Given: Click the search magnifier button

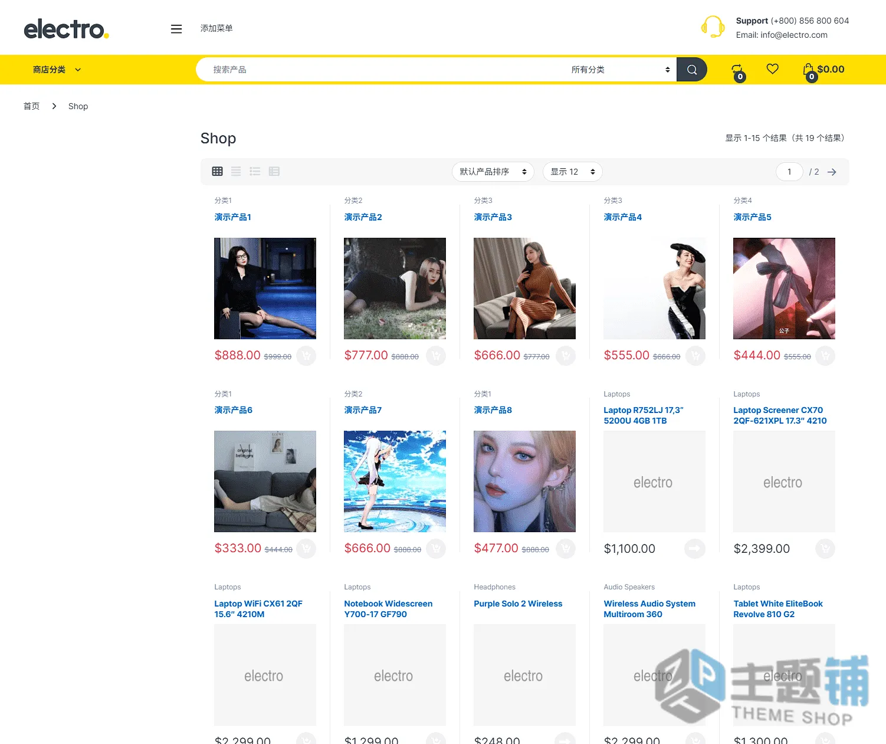Looking at the screenshot, I should 692,70.
